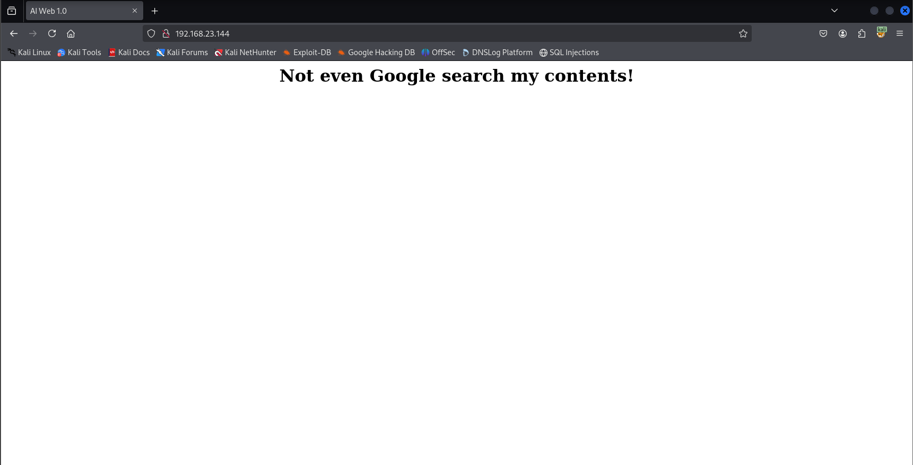The image size is (913, 465).
Task: Bookmark this page with the star
Action: [743, 33]
